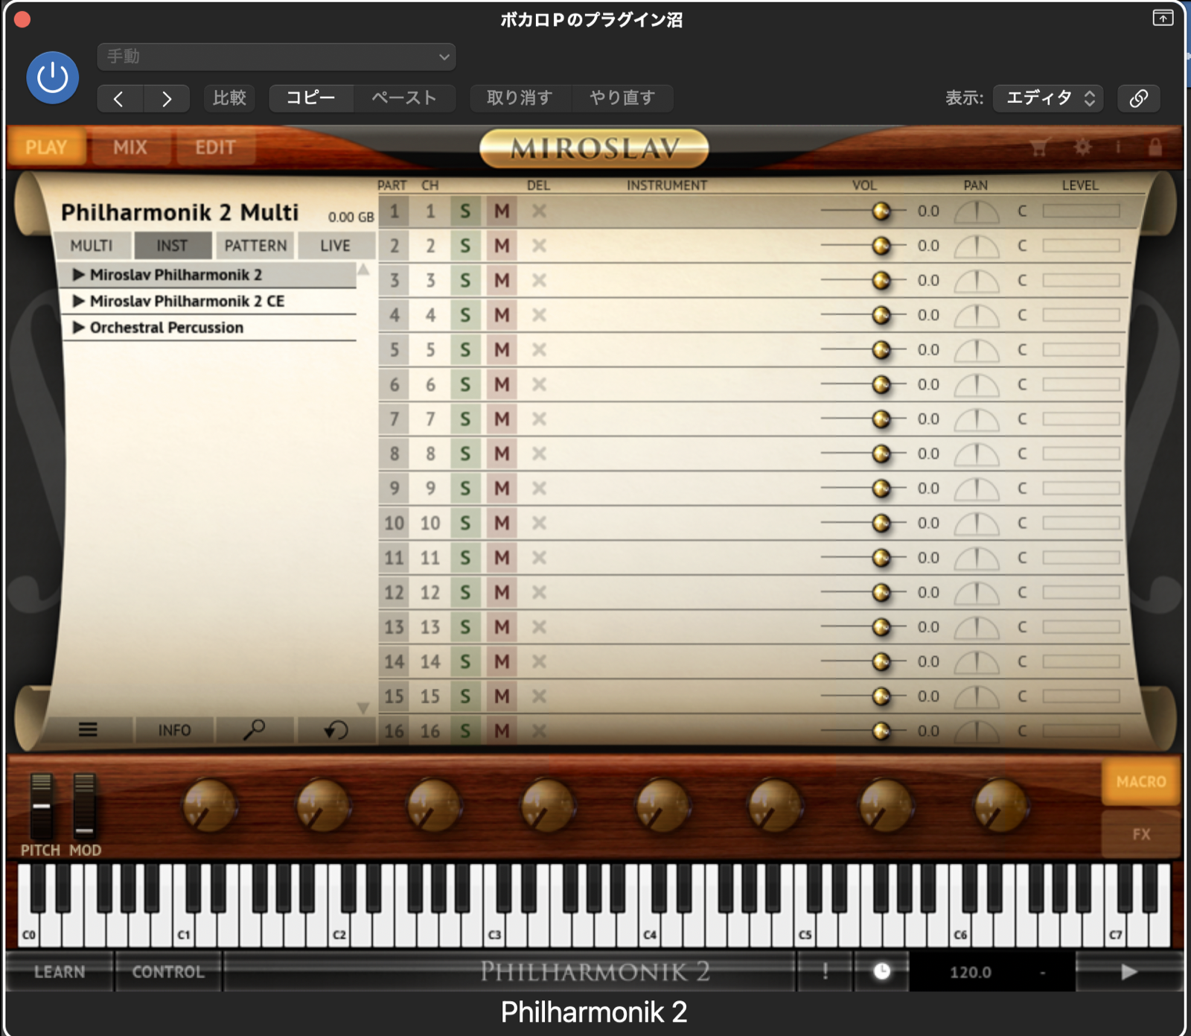1191x1036 pixels.
Task: Click volume slider knob for part 13
Action: point(881,627)
